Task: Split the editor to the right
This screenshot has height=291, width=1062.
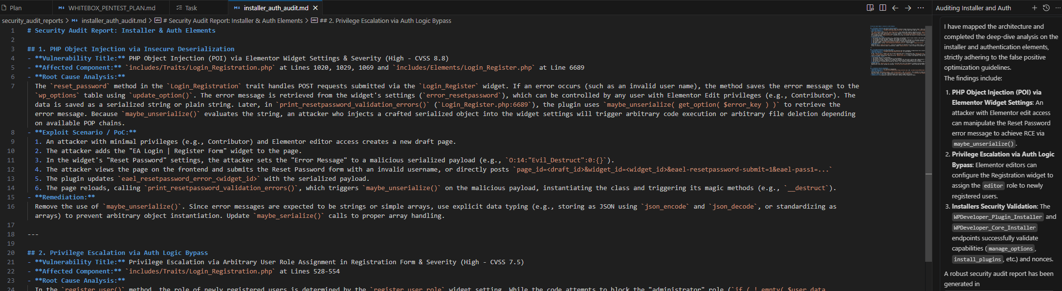Action: (883, 8)
